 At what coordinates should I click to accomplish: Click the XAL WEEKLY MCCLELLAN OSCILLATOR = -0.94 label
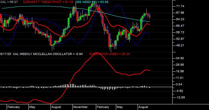pyautogui.click(x=48, y=54)
